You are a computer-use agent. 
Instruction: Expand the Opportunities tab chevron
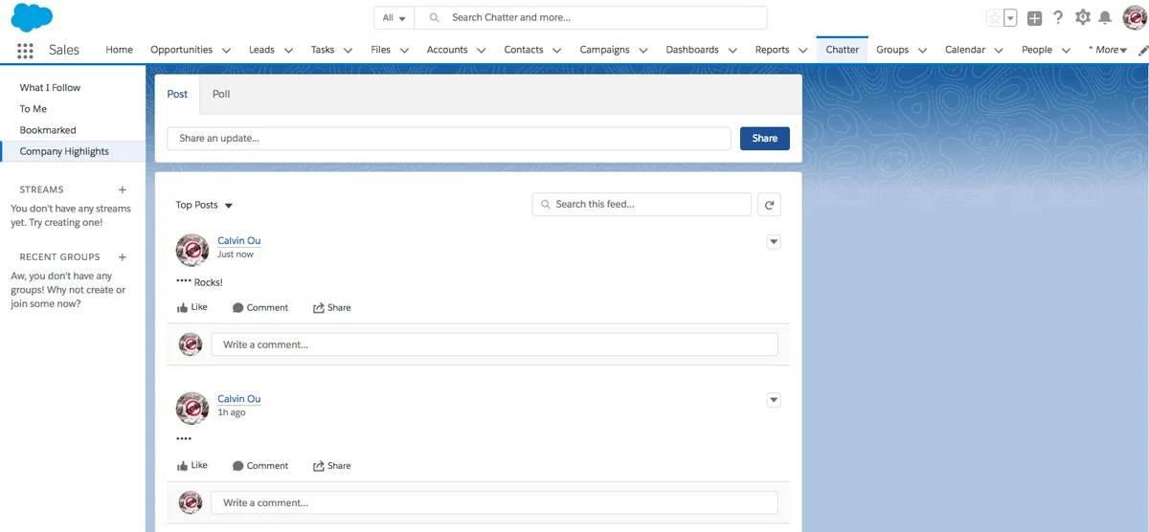click(x=226, y=51)
